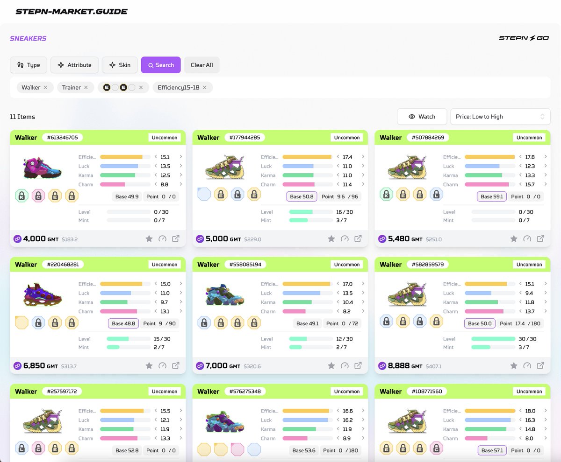
Task: Increase Efficiency 15.1 on #613246705 with the right arrow
Action: (x=180, y=157)
